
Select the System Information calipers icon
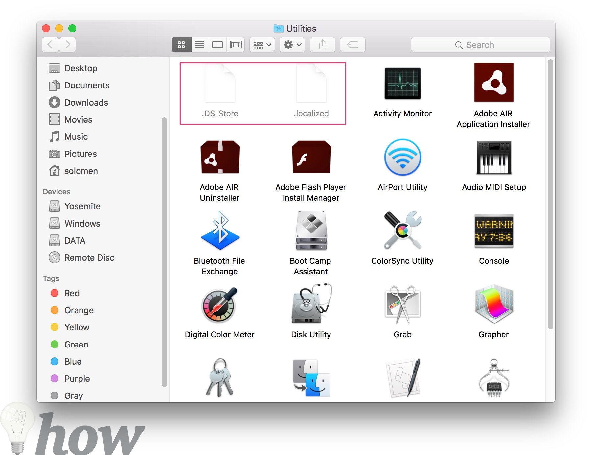pyautogui.click(x=494, y=378)
